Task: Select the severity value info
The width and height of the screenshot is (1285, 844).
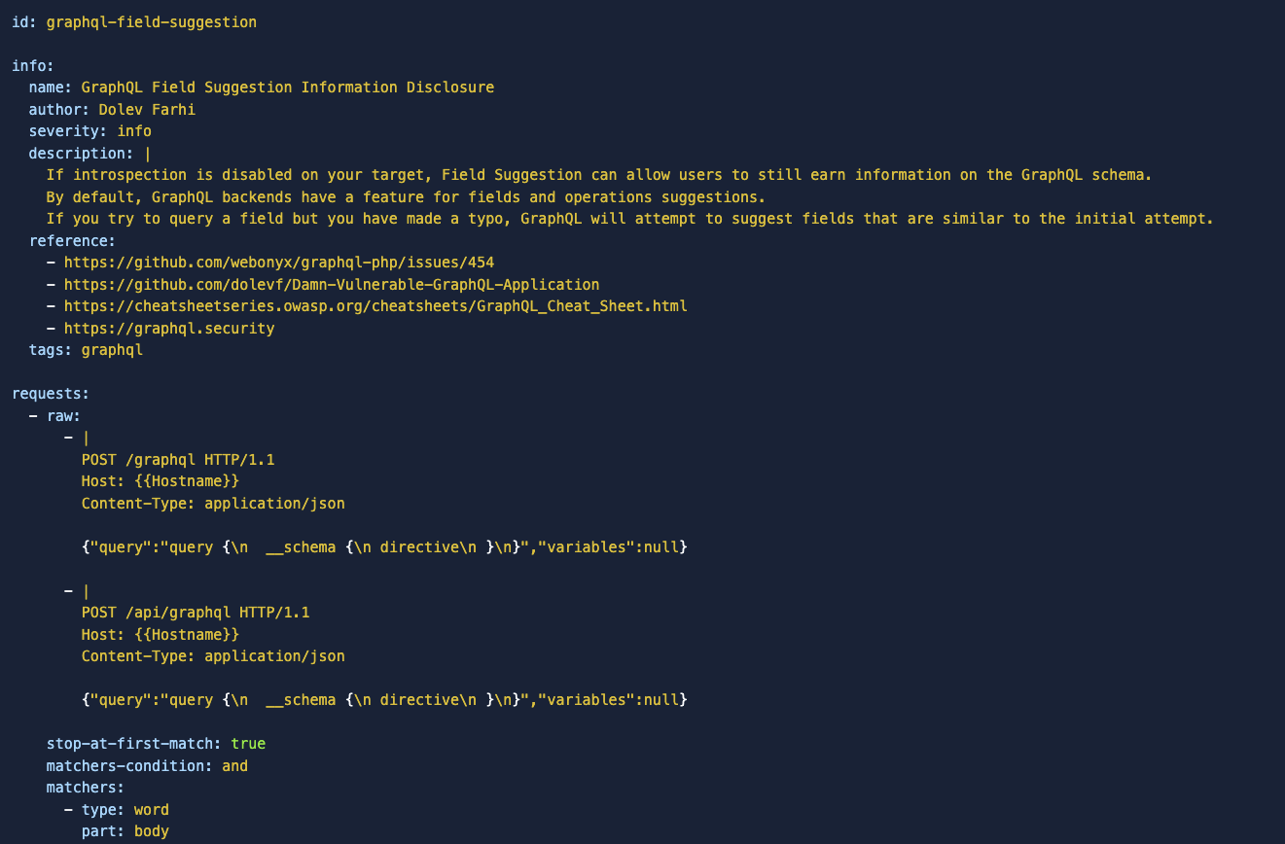Action: (x=134, y=131)
